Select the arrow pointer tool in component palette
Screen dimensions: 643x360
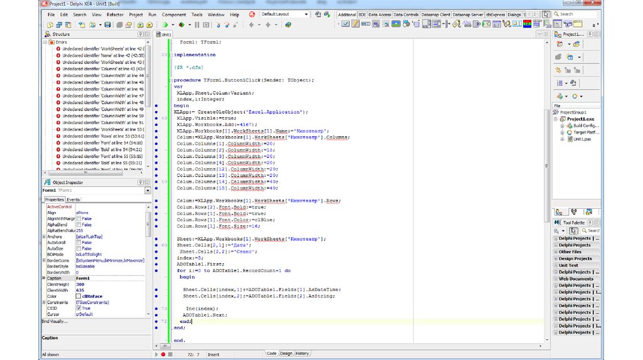(546, 14)
